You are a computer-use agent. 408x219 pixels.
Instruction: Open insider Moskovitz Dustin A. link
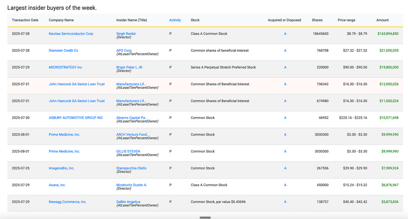(x=132, y=185)
